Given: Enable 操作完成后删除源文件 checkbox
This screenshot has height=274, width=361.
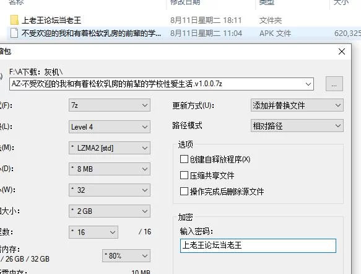Looking at the screenshot, I should point(184,192).
